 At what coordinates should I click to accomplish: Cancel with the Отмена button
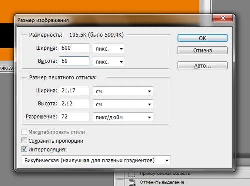(202, 50)
